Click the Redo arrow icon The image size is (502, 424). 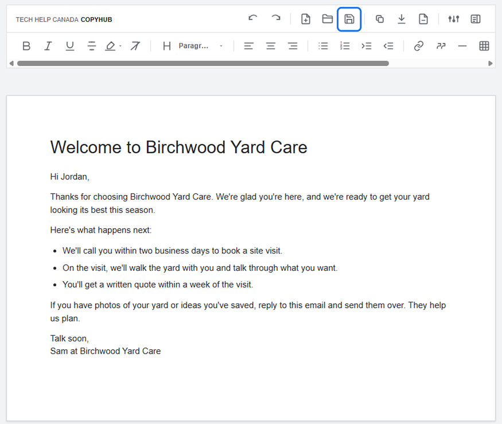[x=275, y=19]
